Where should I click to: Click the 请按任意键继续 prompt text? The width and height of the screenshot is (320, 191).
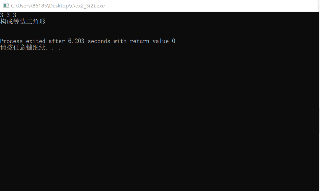23,48
